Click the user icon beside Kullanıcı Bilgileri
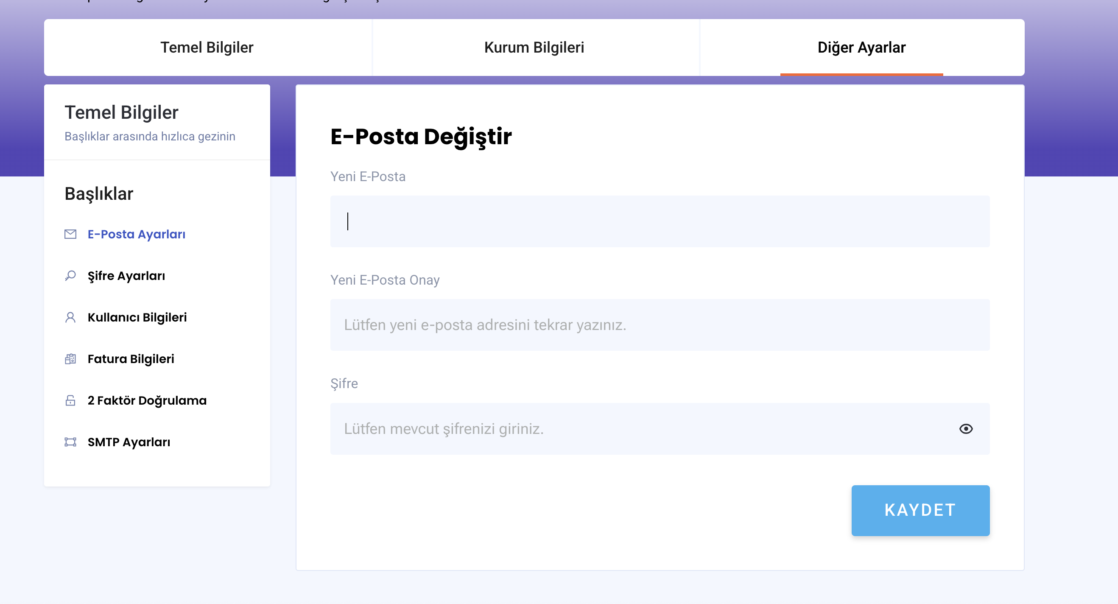This screenshot has width=1118, height=604. tap(70, 318)
